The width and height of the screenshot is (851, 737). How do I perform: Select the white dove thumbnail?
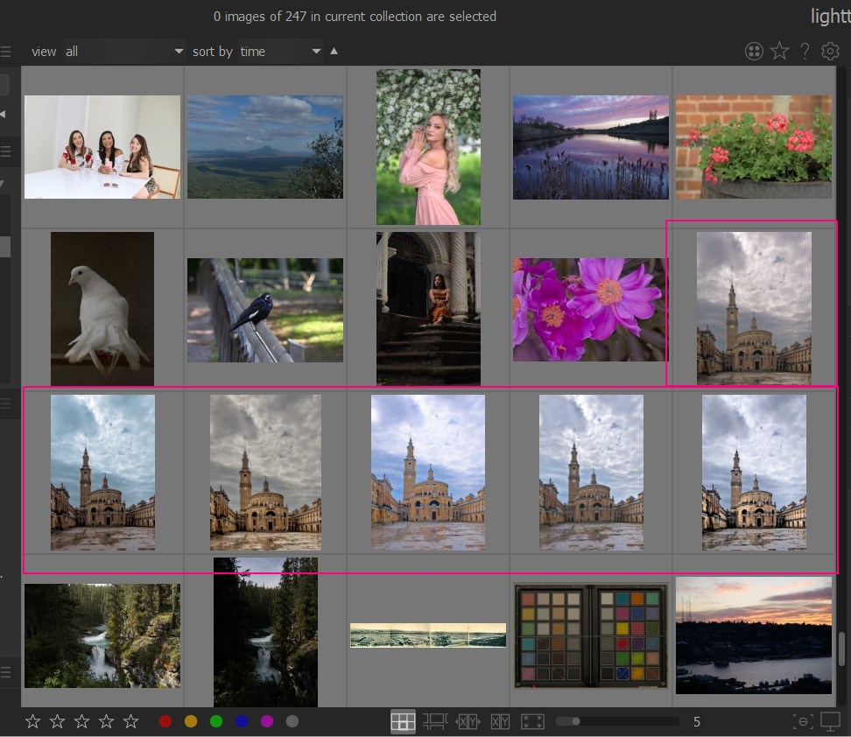pos(102,309)
